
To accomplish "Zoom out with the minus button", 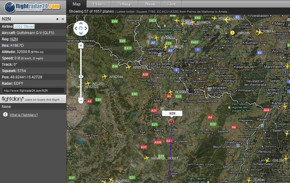I will 81,100.
